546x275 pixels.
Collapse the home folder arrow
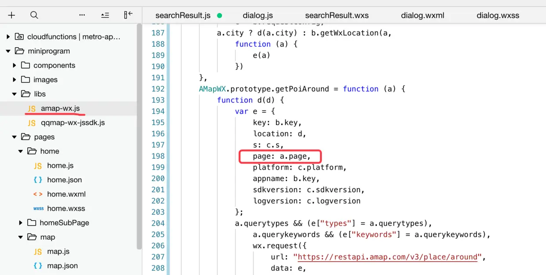click(x=21, y=151)
